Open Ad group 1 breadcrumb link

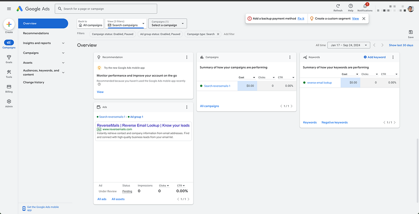[137, 117]
